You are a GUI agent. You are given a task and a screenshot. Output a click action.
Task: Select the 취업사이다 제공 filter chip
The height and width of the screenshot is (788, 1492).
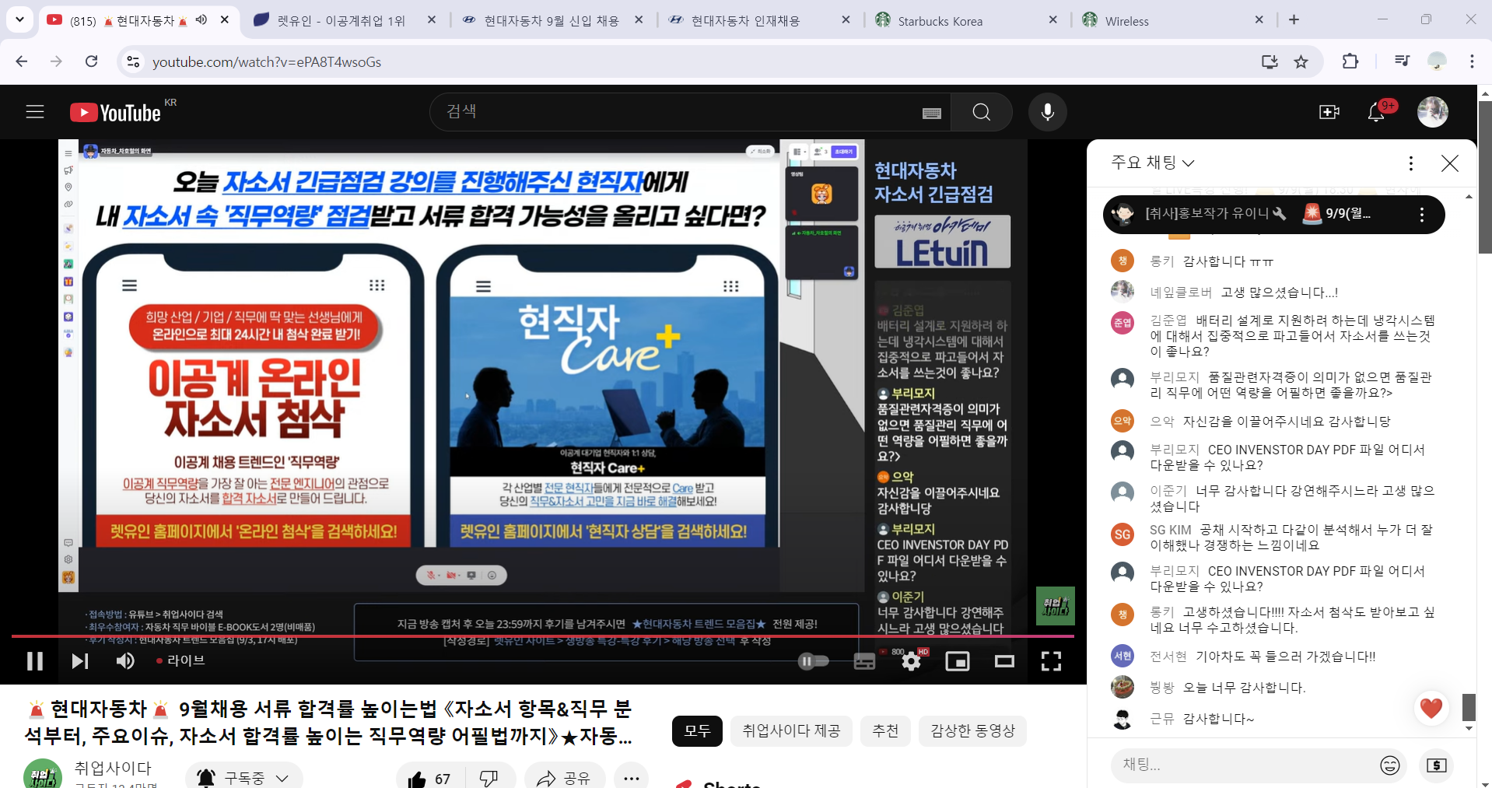pyautogui.click(x=790, y=730)
